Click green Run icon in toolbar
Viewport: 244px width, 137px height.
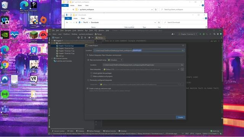201,34
